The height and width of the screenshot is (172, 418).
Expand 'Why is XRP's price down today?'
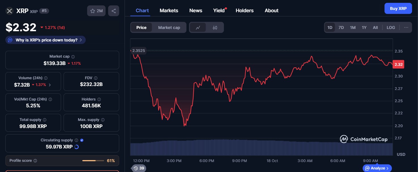click(x=46, y=40)
